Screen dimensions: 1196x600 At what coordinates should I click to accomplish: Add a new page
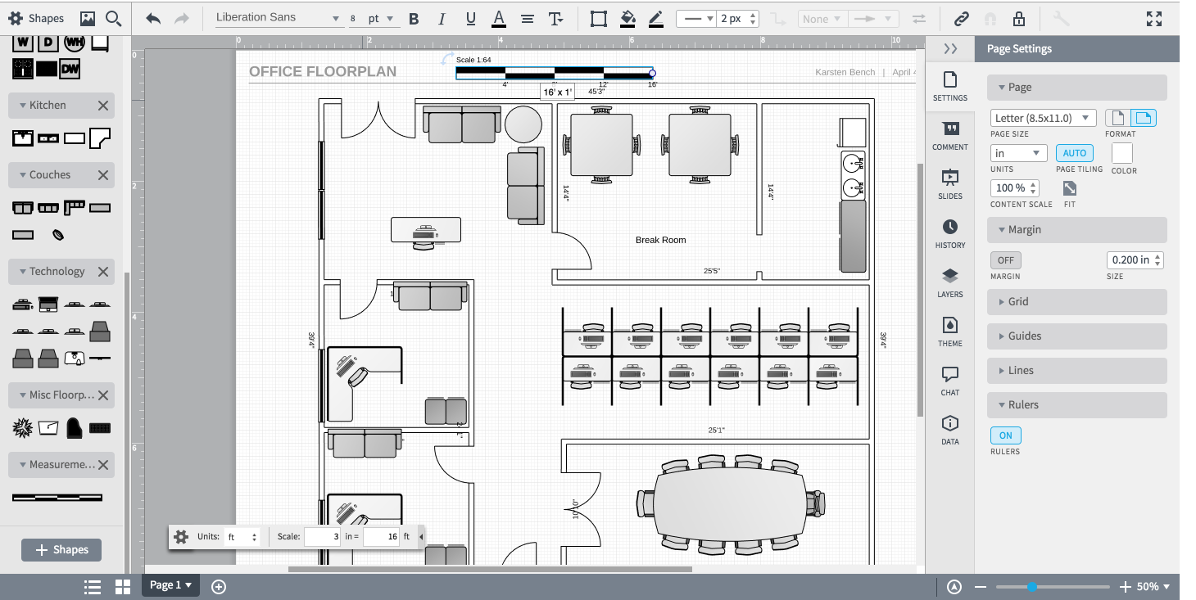(219, 586)
